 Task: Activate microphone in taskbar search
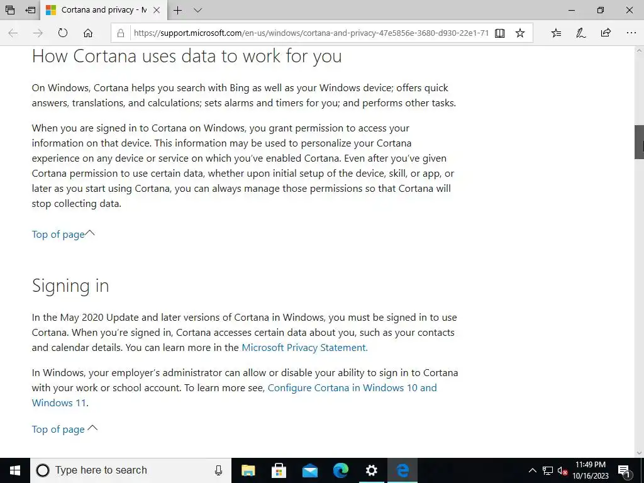coord(218,470)
